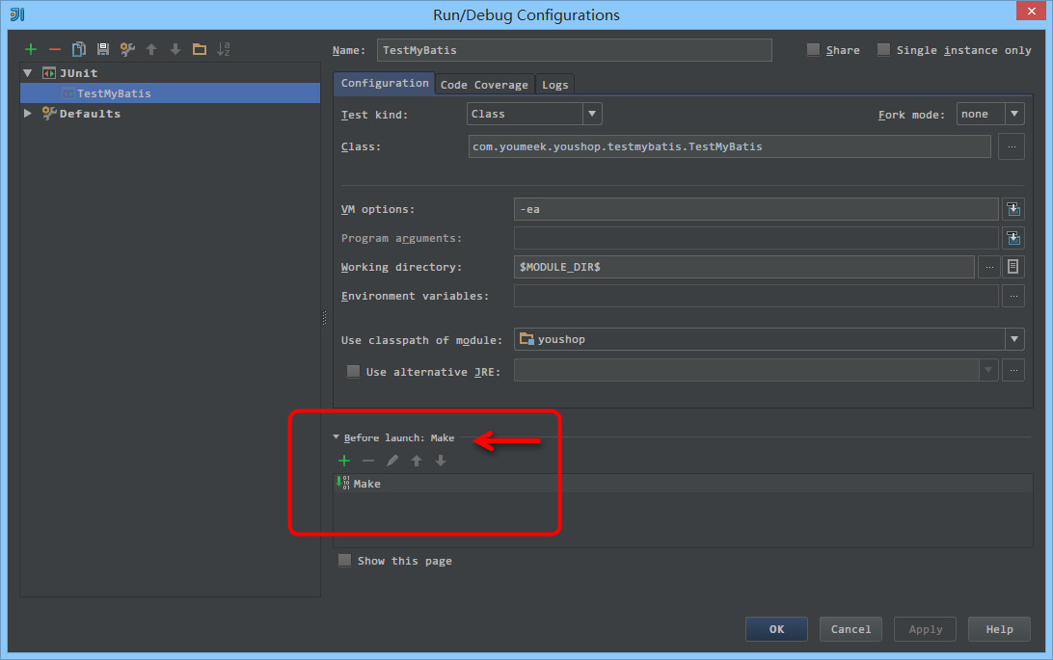Enable Use alternative JRE

[353, 370]
